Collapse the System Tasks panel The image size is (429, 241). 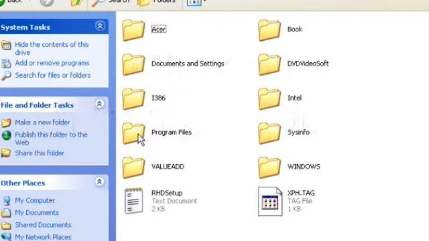(100, 26)
